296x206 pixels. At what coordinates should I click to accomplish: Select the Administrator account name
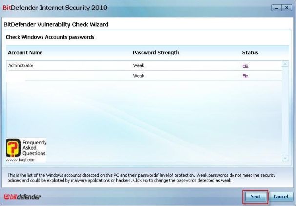(21, 65)
